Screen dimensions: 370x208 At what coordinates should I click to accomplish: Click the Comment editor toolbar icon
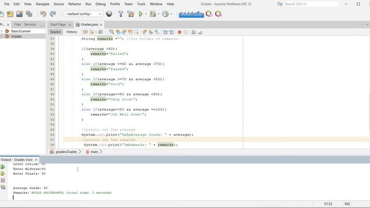194,32
